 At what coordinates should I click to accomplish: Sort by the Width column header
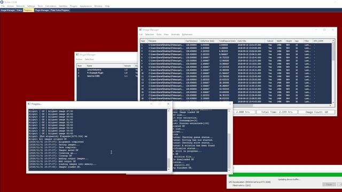[279, 41]
